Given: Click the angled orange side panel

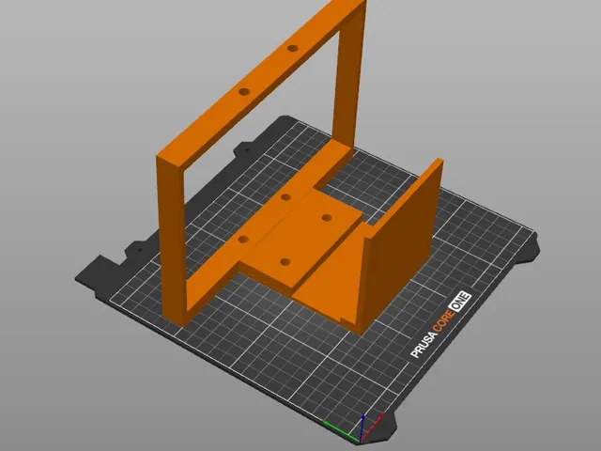Looking at the screenshot, I should click(401, 249).
